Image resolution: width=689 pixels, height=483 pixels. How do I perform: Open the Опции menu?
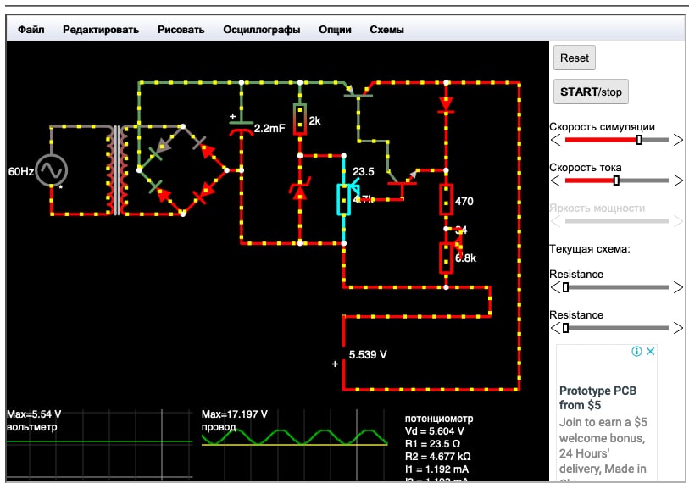pos(335,30)
